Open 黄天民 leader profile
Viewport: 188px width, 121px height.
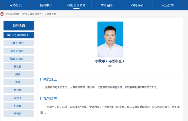(x=19, y=114)
